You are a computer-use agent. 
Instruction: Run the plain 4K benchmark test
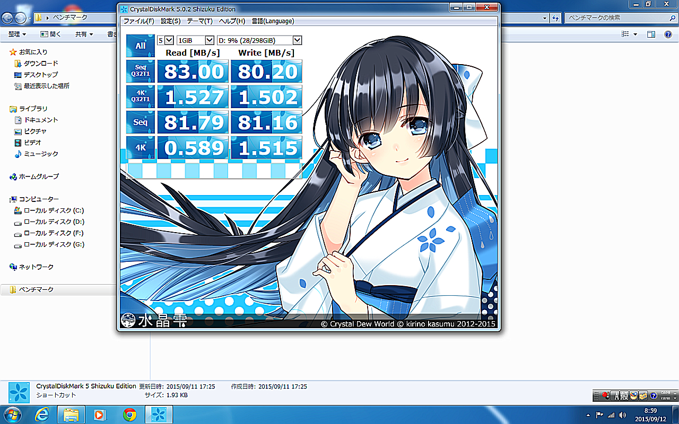coord(140,147)
